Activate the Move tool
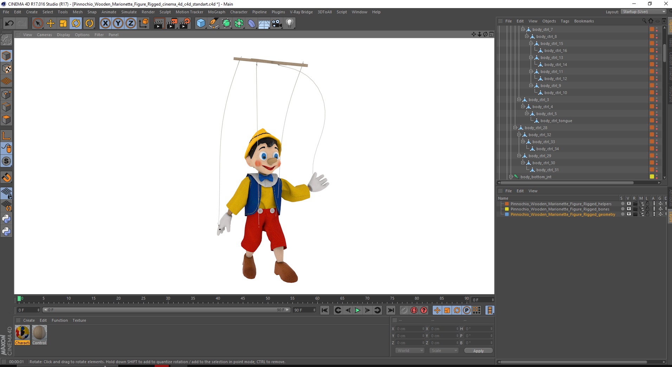Screen dimensions: 672x367 coord(51,24)
